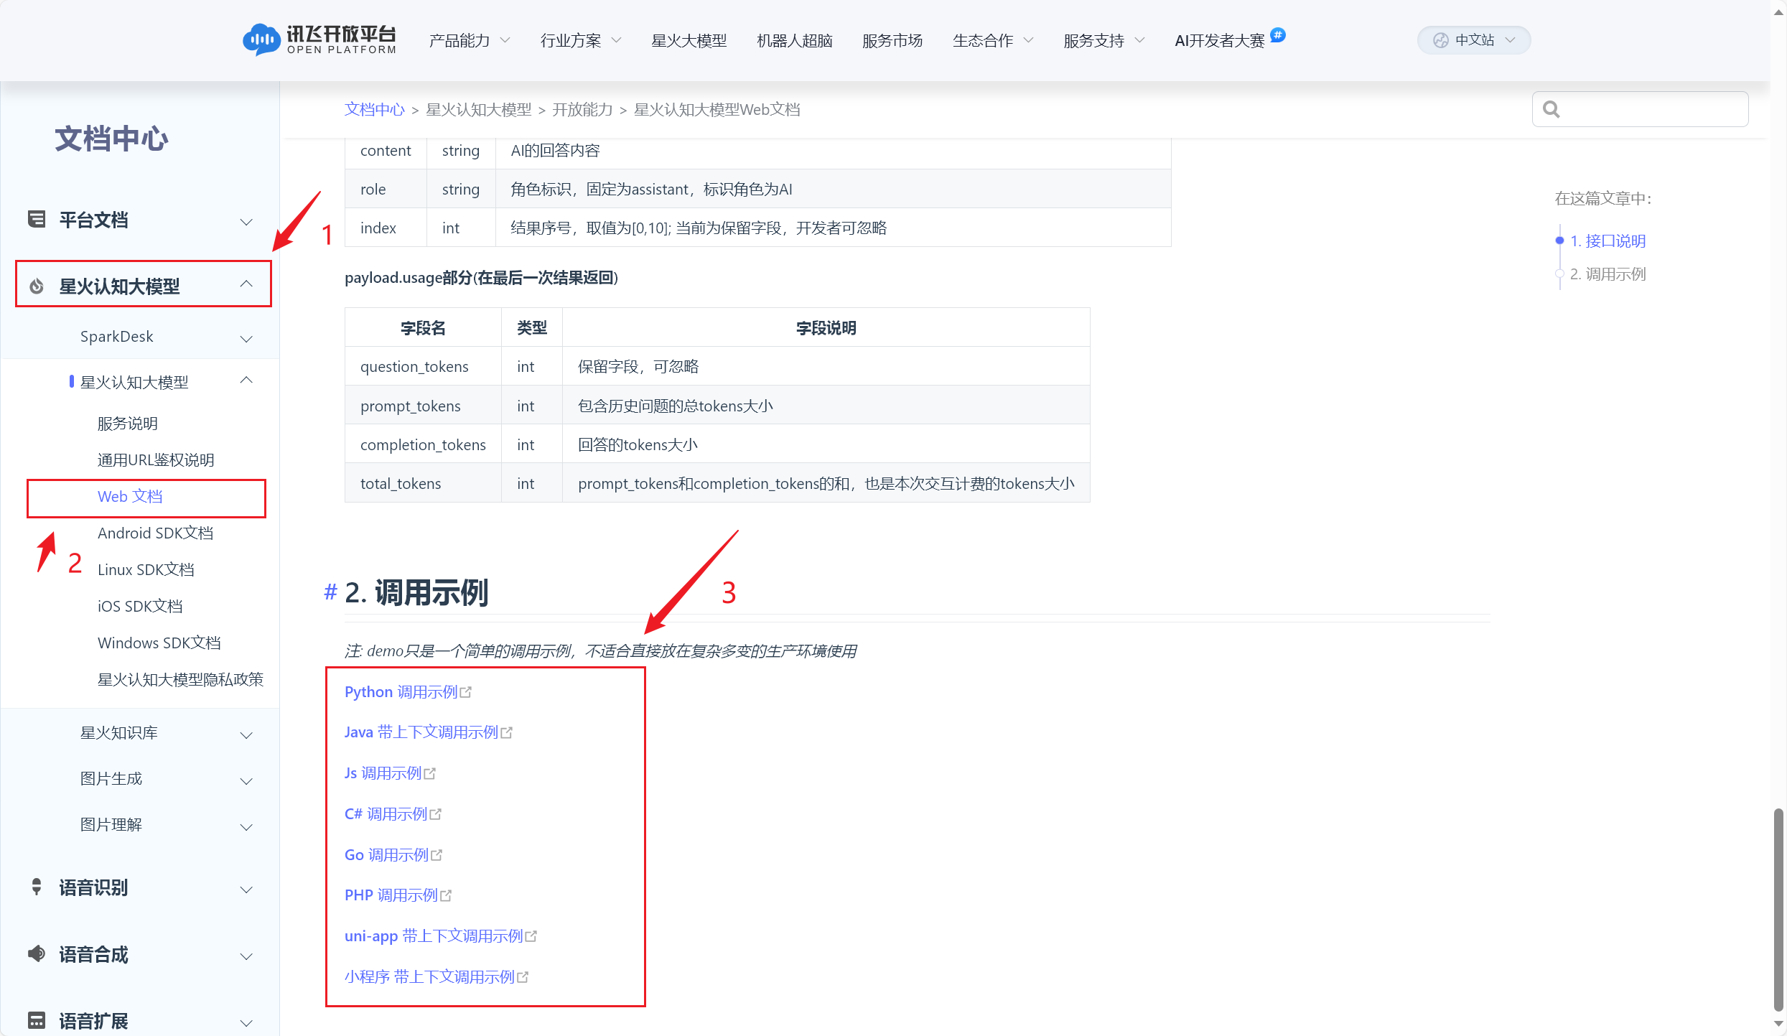Click the 平台文档 document icon
This screenshot has height=1036, width=1787.
(x=37, y=220)
